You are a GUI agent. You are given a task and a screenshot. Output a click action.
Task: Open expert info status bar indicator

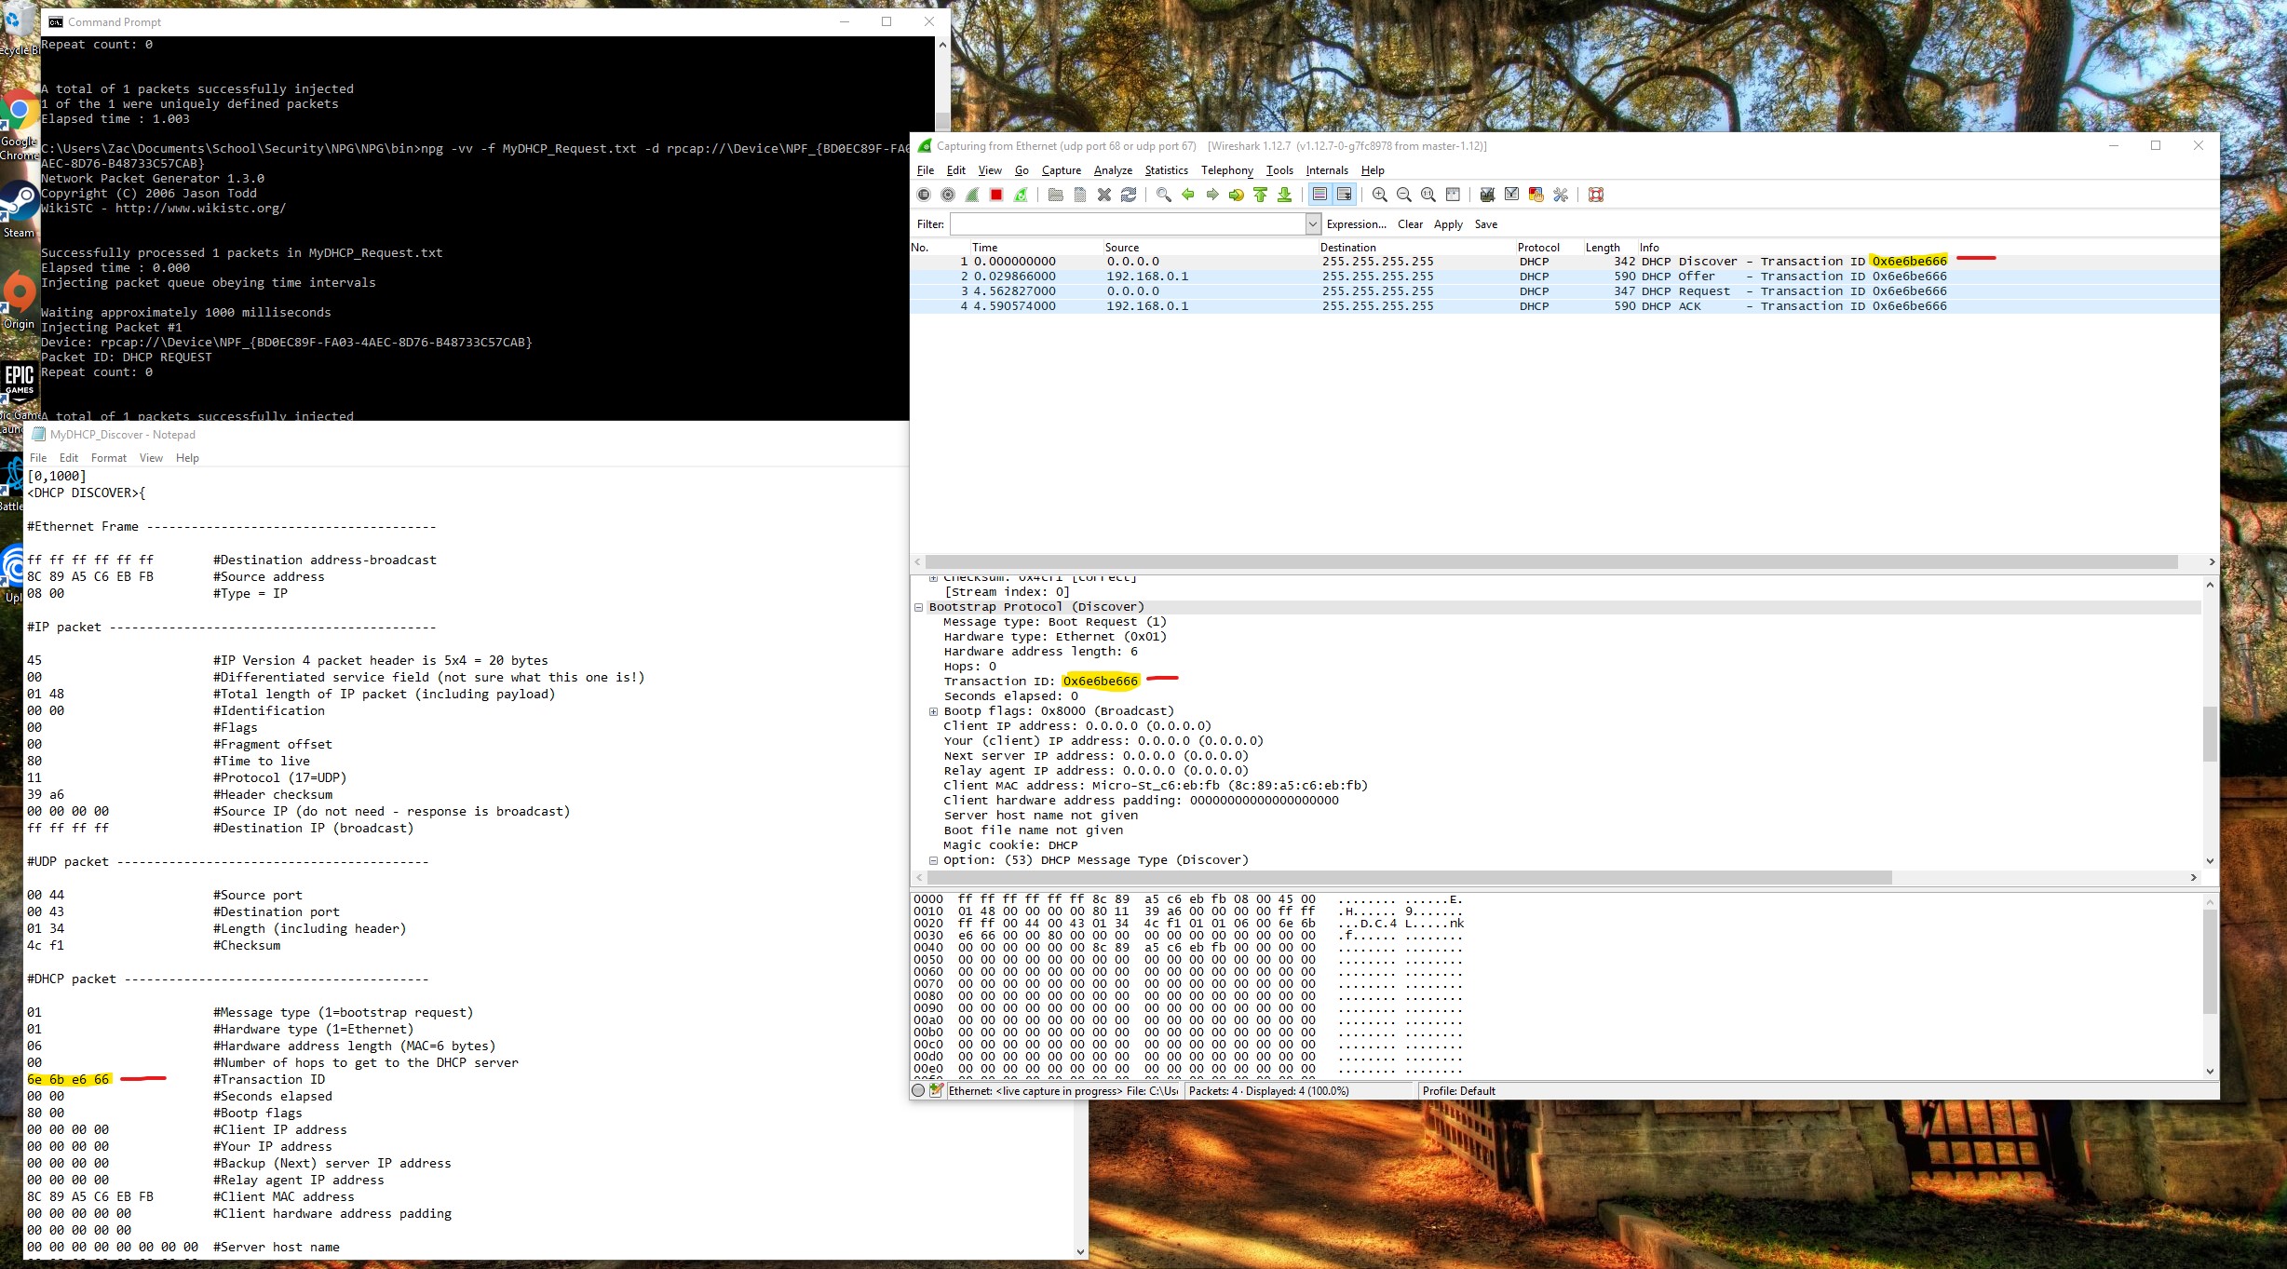click(x=919, y=1090)
